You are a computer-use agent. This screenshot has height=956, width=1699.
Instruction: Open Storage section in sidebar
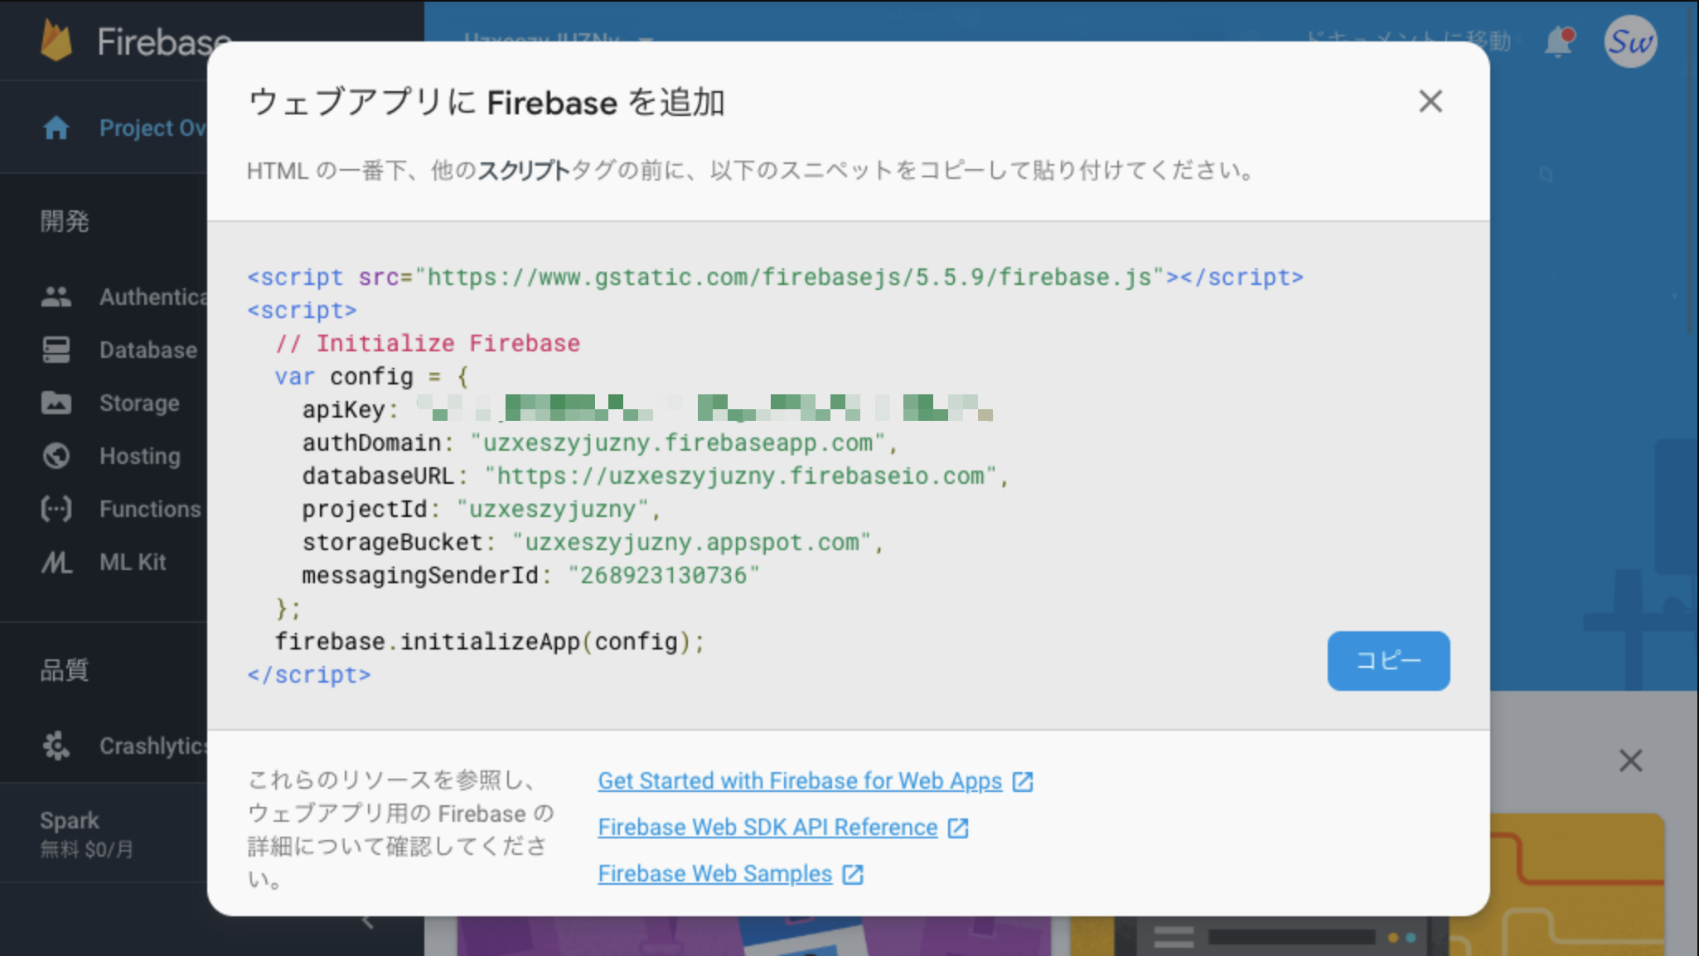coord(139,403)
